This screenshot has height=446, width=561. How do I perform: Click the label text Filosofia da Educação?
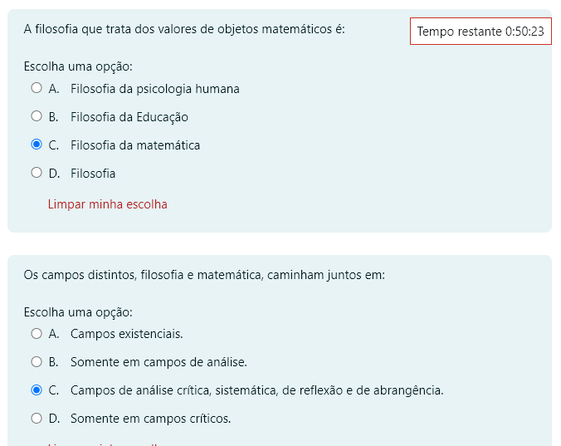pos(129,117)
